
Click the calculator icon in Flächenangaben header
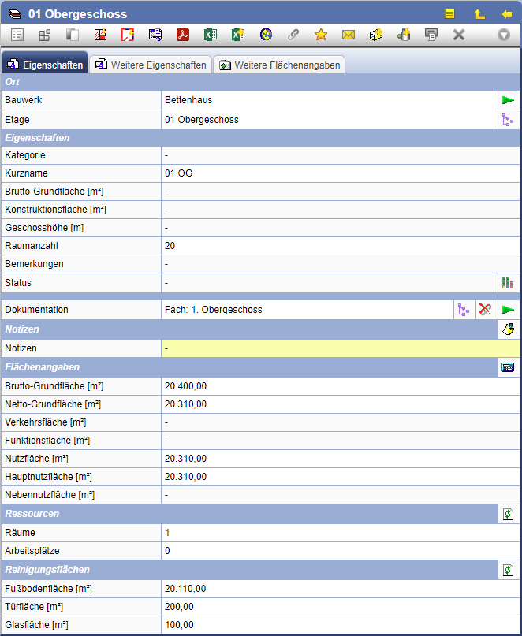[x=508, y=367]
